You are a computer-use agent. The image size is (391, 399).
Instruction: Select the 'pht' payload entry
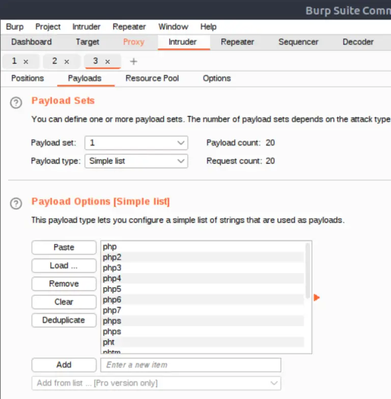pos(203,342)
